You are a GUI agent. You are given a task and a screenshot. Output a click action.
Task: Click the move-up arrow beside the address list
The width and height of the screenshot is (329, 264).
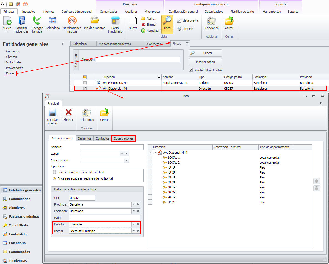click(317, 181)
